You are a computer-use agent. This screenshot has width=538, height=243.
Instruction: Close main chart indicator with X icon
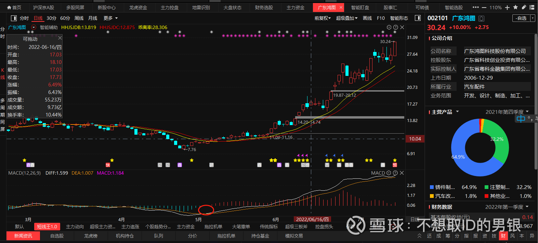pyautogui.click(x=402, y=27)
